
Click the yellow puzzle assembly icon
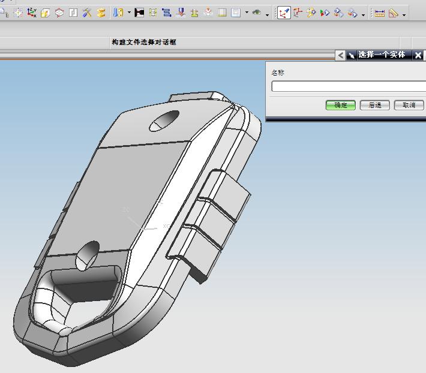(x=311, y=13)
